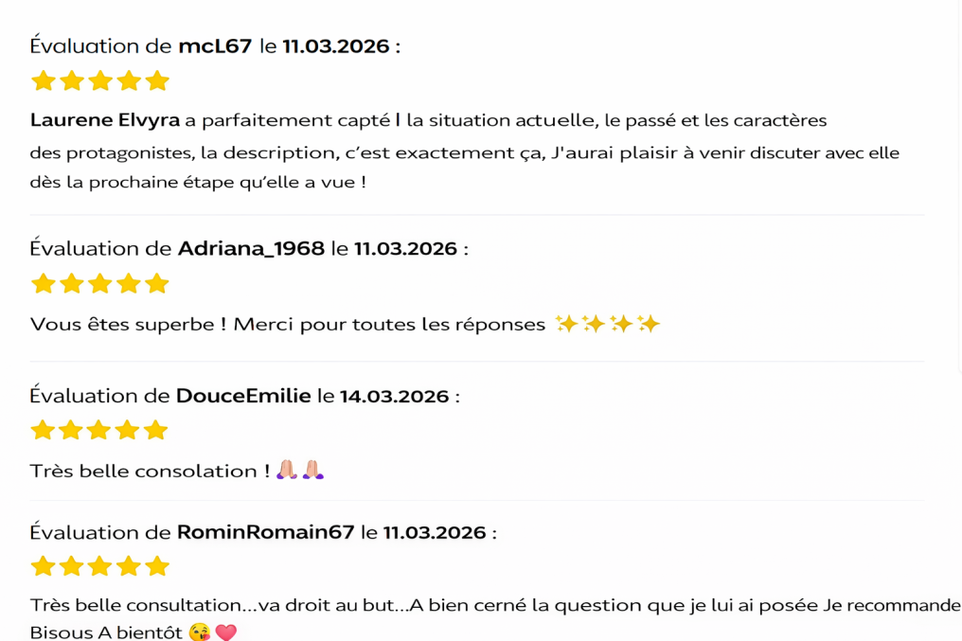Screen dimensions: 962x641
Task: Click the first star in mcL67's rating
Action: pos(43,80)
